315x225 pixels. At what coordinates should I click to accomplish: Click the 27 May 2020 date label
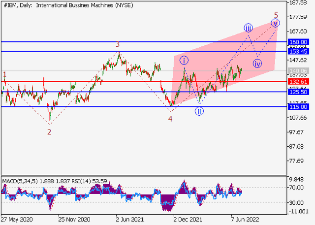pos(16,220)
